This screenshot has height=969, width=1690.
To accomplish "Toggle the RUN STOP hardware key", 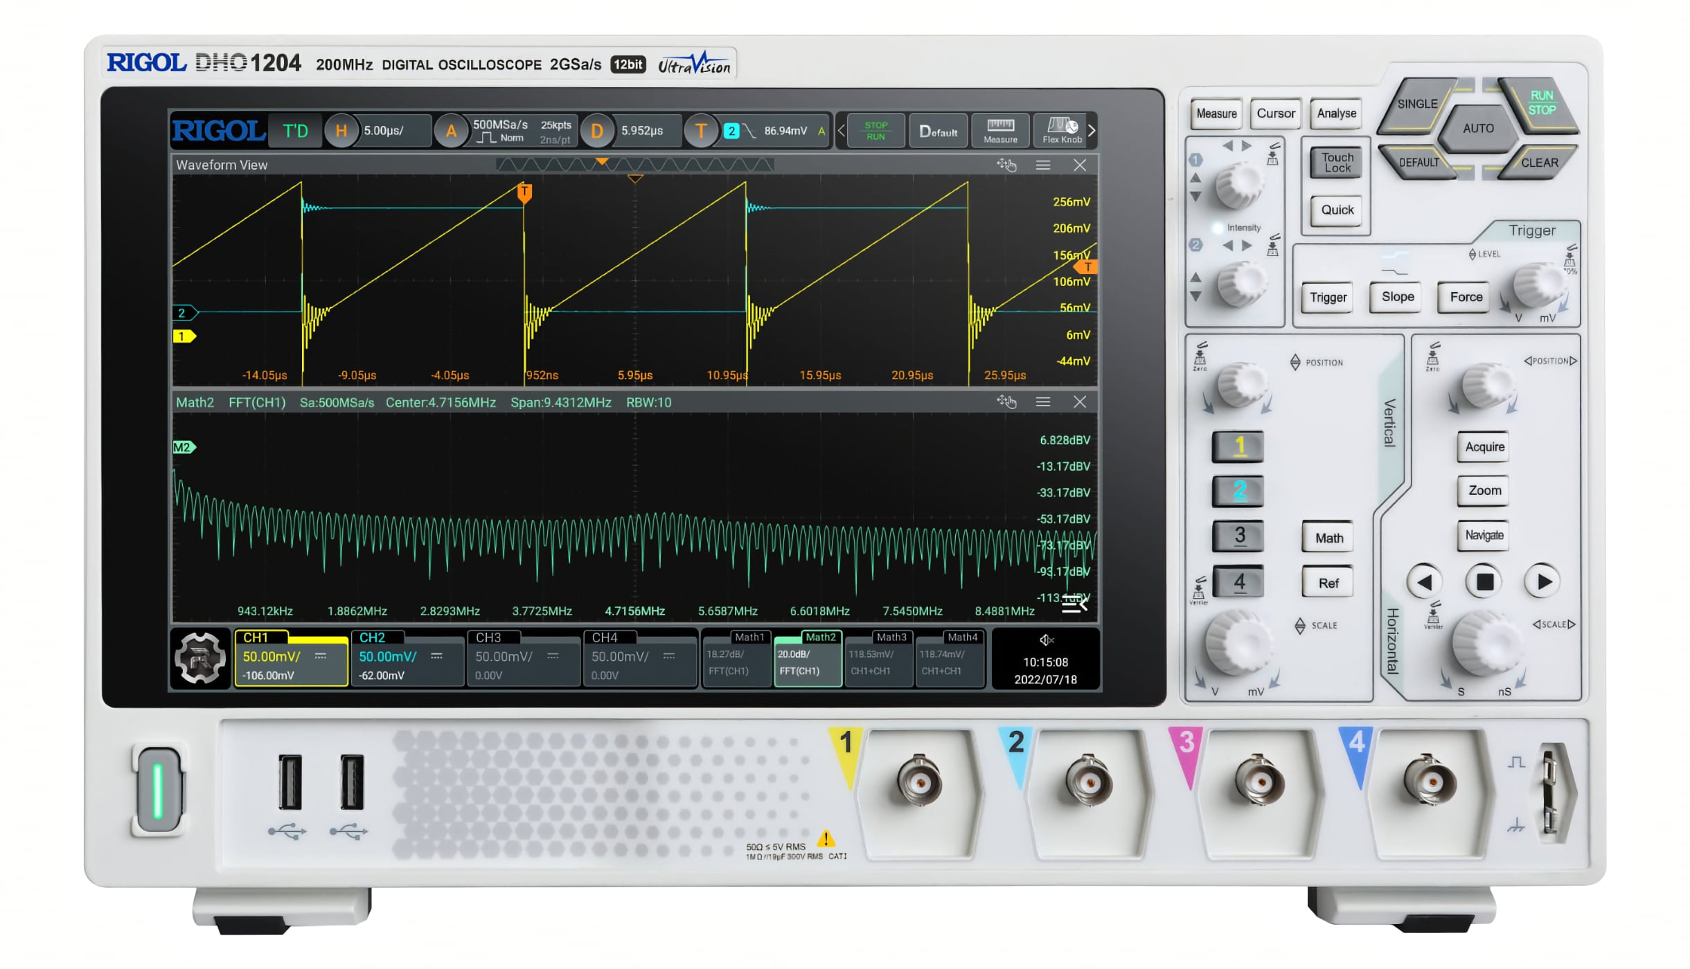I will [1541, 103].
